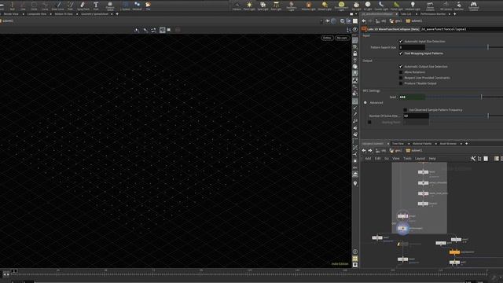The height and width of the screenshot is (283, 503).
Task: Add a Camera from the shelf
Action: tap(237, 6)
